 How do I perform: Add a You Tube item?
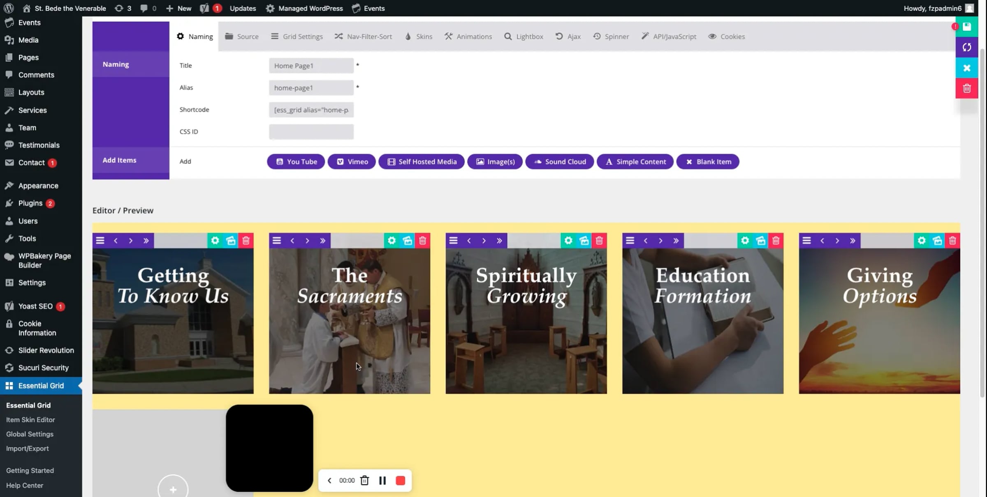pos(296,162)
